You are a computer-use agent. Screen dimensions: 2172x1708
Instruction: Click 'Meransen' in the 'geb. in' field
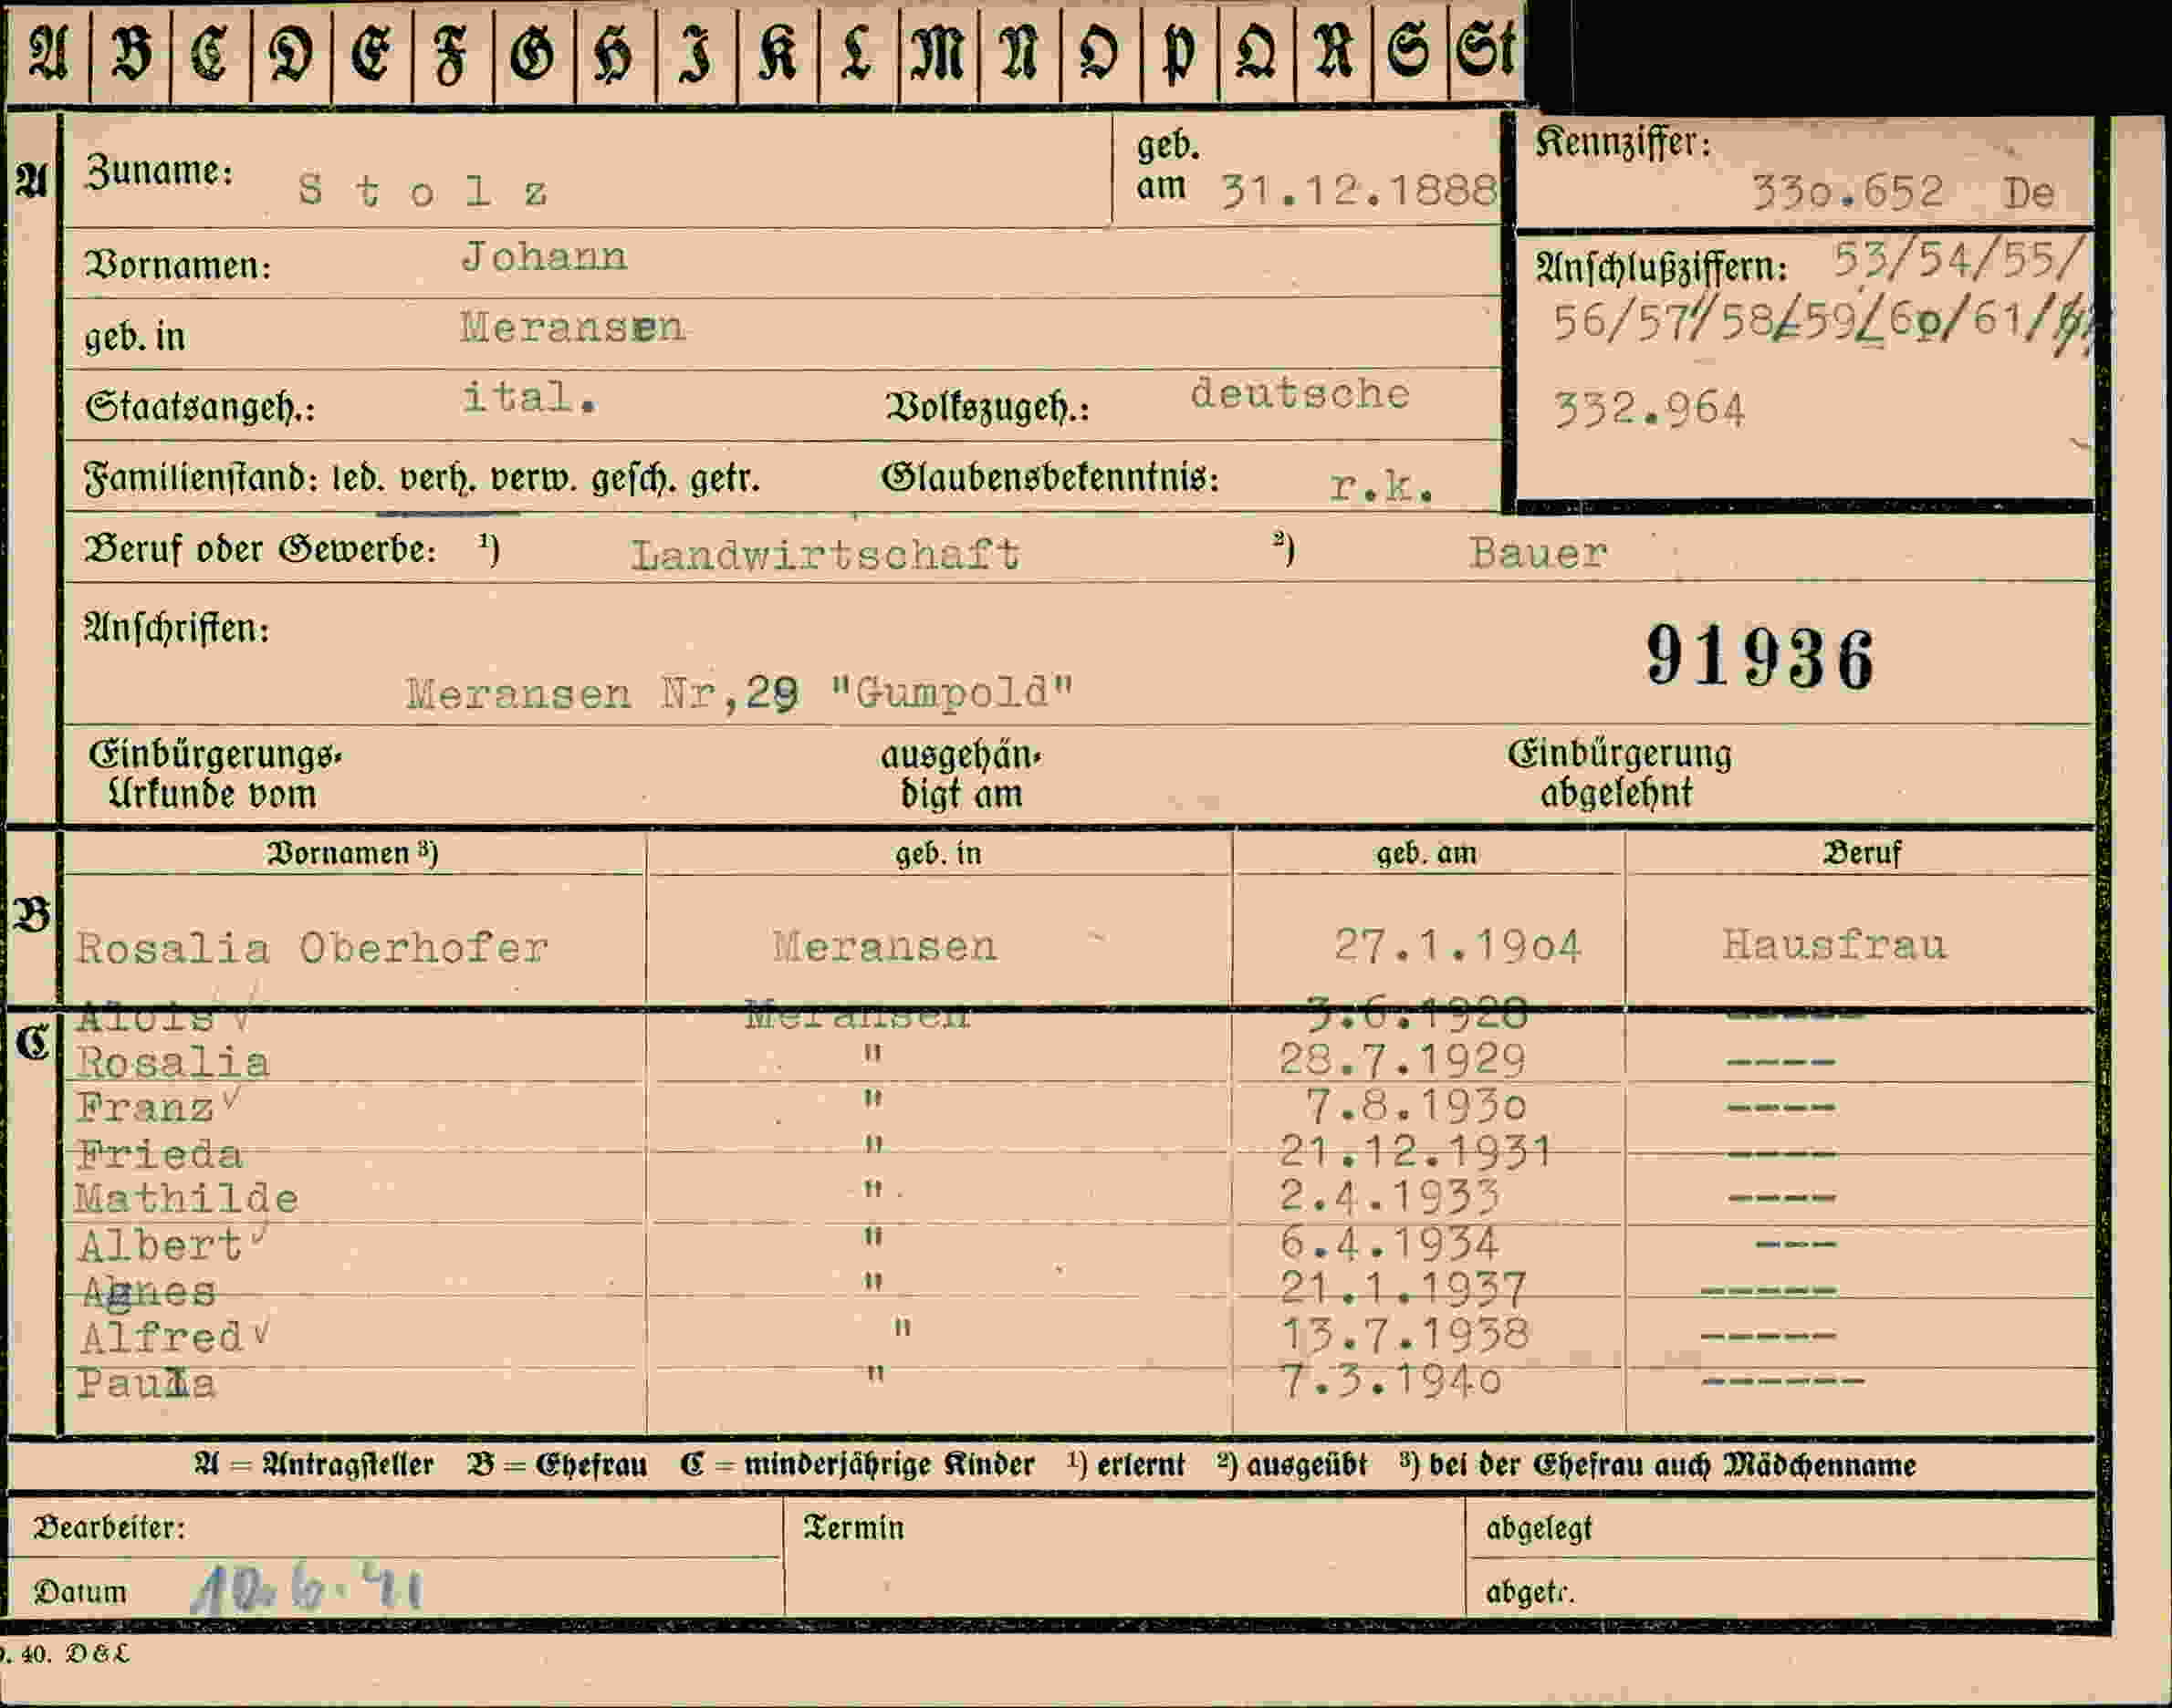click(x=573, y=327)
